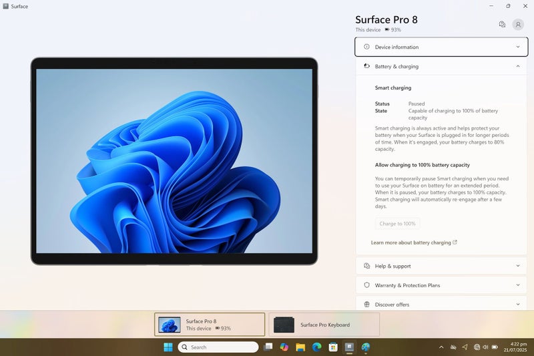
Task: Open the clock showing 4:22 pm
Action: pyautogui.click(x=515, y=347)
